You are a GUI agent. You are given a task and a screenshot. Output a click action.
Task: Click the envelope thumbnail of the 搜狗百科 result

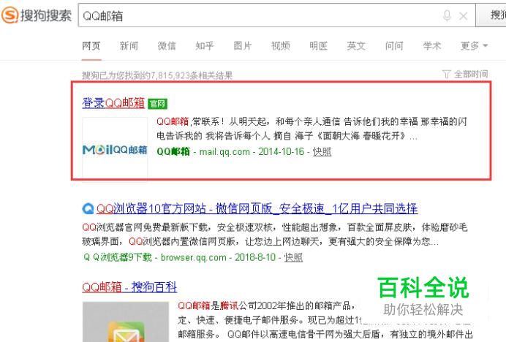tap(126, 322)
